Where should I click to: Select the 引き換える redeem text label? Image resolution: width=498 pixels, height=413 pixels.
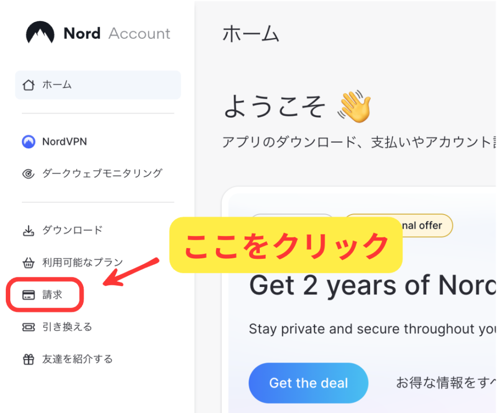point(67,327)
